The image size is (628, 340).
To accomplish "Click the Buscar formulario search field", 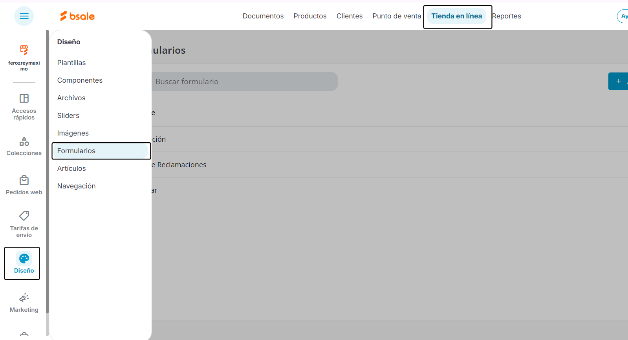I will [245, 81].
